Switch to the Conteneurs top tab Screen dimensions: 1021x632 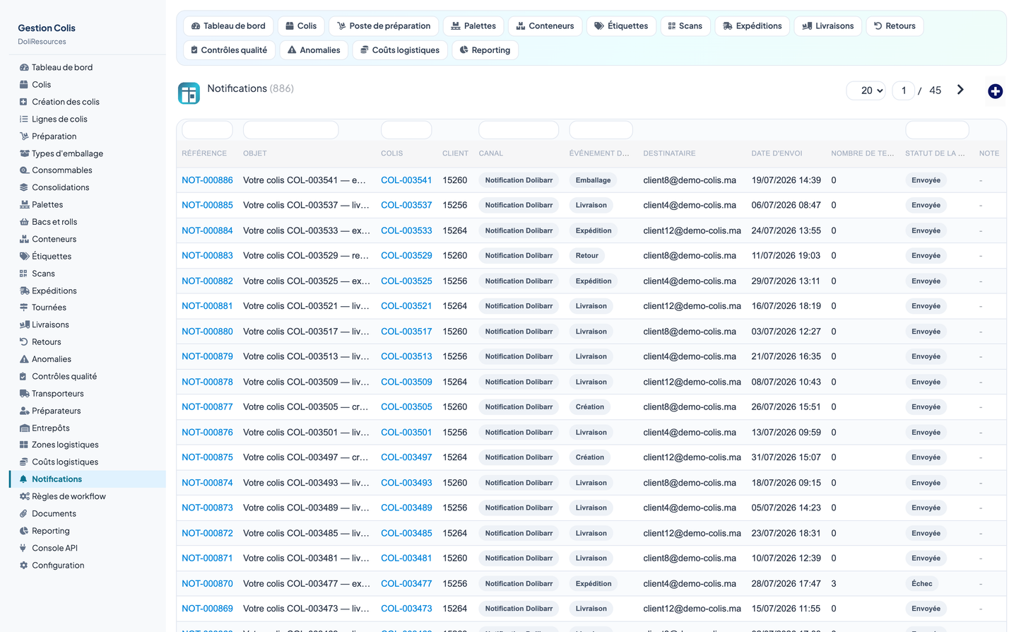pyautogui.click(x=545, y=26)
